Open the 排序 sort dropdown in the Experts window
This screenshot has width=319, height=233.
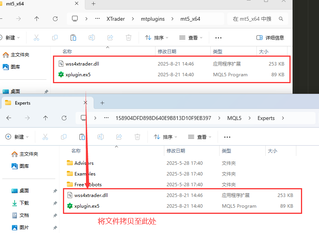[x=165, y=137]
